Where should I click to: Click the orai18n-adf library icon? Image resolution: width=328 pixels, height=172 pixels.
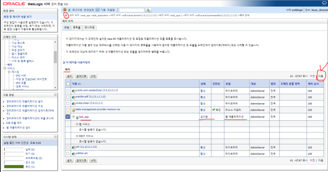click(74, 97)
